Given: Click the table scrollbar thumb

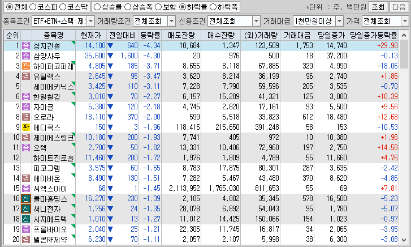Looking at the screenshot, I should click(x=404, y=55).
